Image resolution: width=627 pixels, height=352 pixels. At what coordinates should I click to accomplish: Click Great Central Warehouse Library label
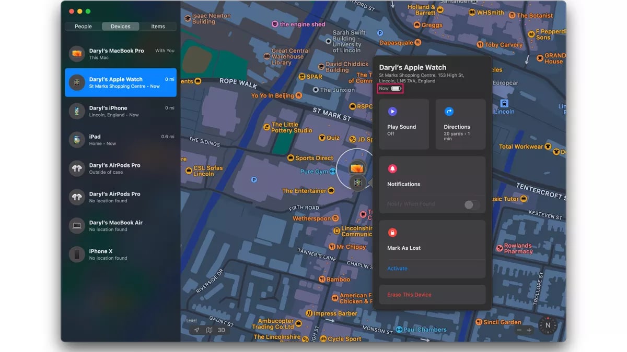coord(291,57)
